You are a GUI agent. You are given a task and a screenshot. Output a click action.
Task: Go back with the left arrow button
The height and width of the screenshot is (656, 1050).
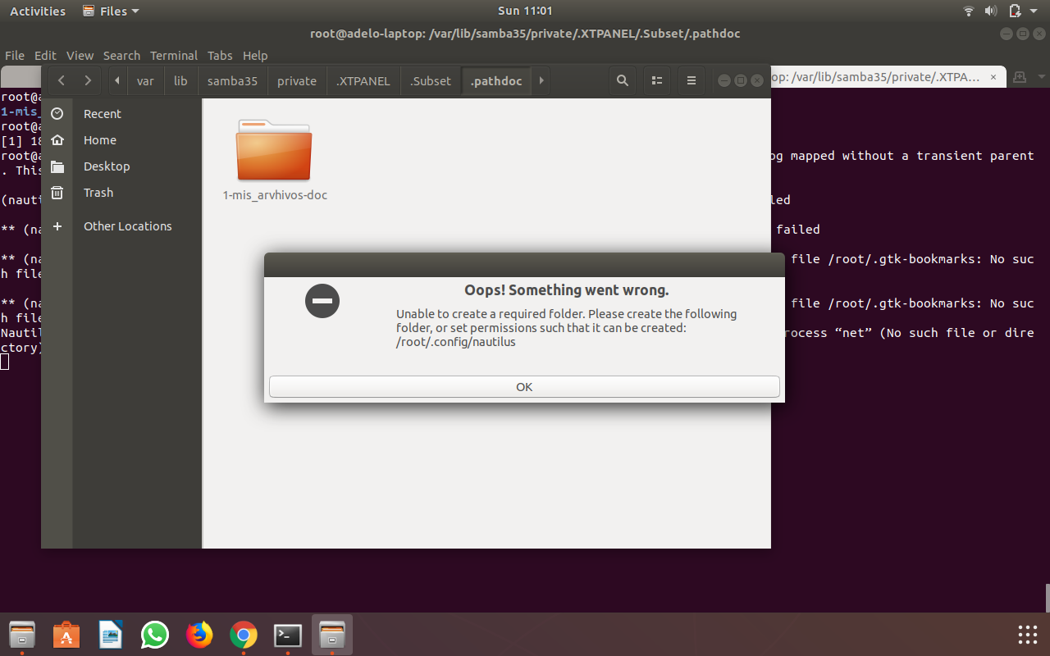62,80
